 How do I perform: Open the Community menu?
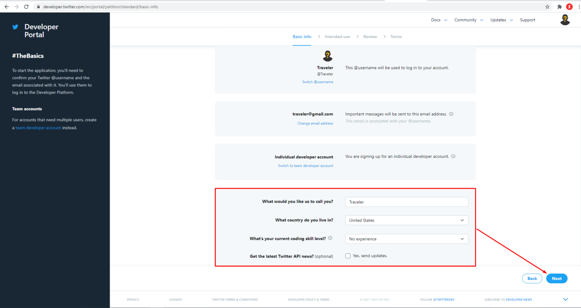[x=469, y=20]
